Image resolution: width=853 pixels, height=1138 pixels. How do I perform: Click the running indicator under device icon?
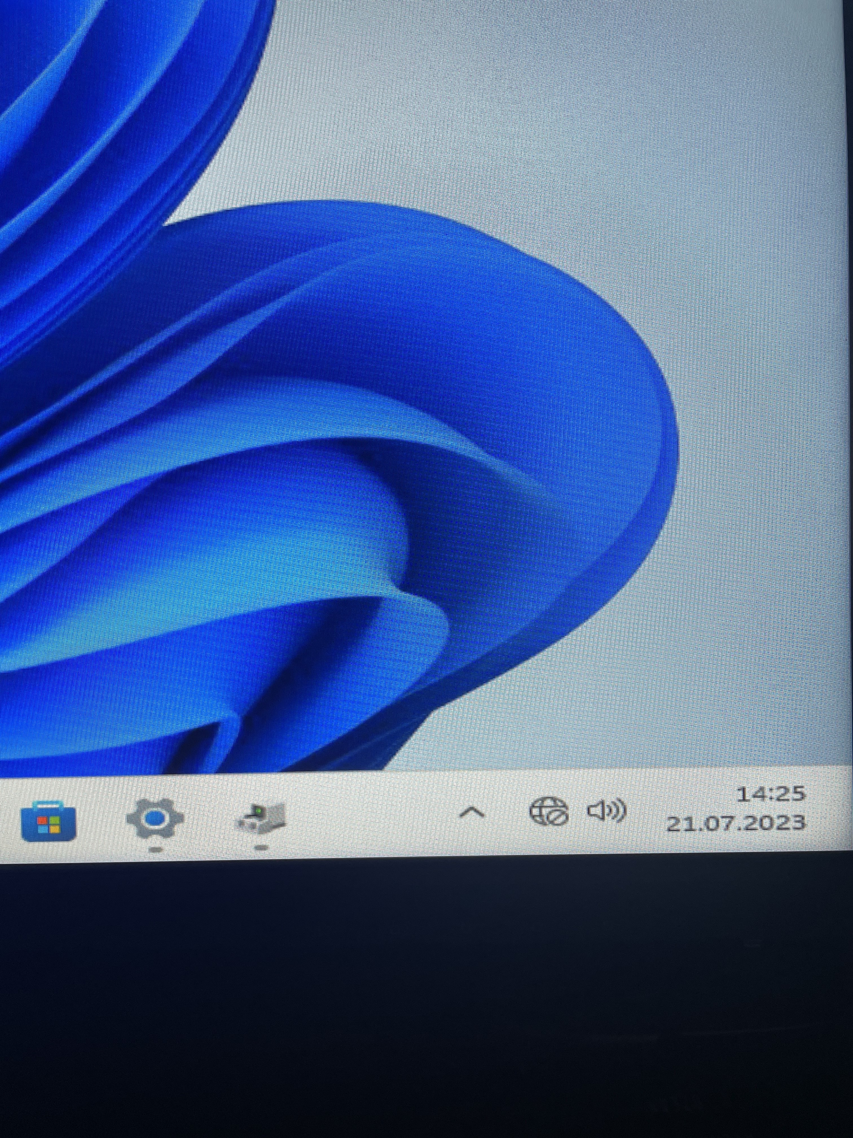pos(261,847)
